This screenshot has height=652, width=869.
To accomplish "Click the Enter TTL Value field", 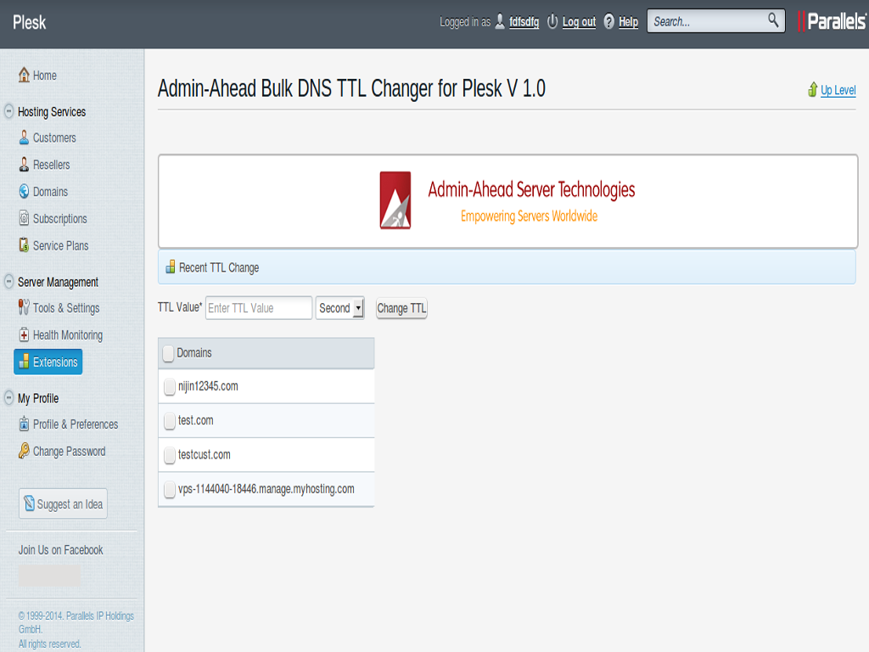I will tap(259, 307).
